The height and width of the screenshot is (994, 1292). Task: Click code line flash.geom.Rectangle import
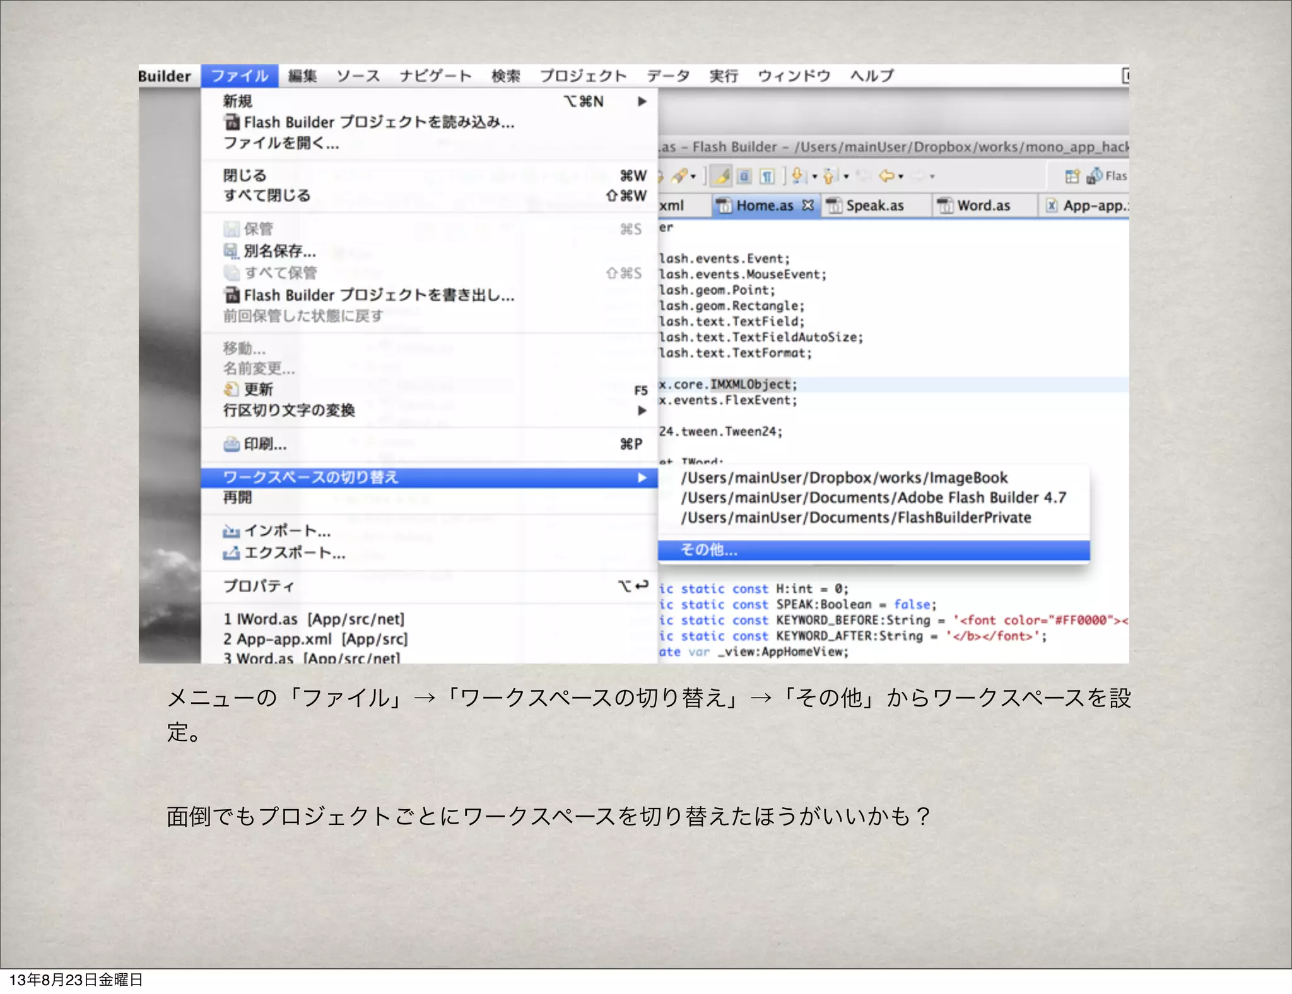coord(732,306)
